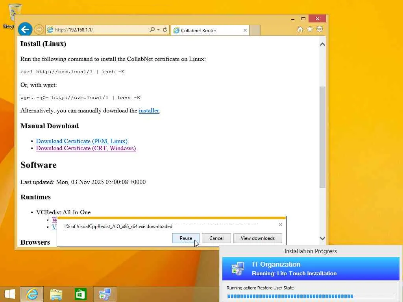
Task: Click the search magnifier in address bar
Action: tap(152, 29)
